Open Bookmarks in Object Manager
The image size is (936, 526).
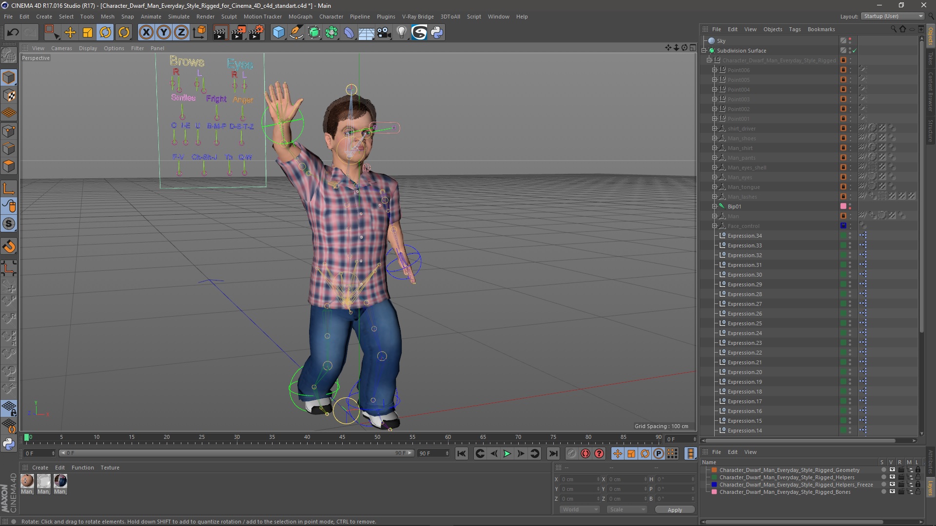coord(821,29)
